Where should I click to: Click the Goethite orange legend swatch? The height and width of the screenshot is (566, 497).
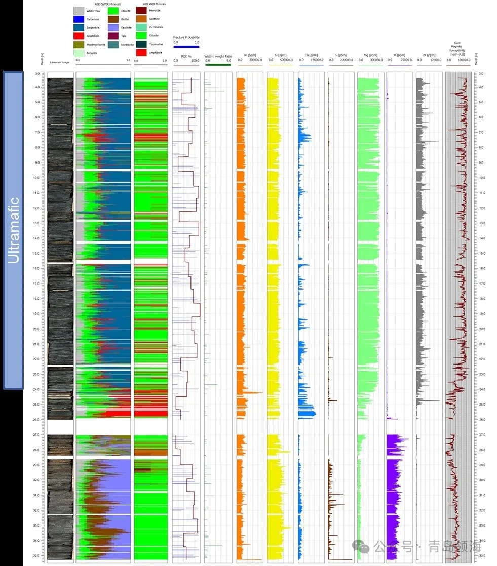pyautogui.click(x=142, y=19)
